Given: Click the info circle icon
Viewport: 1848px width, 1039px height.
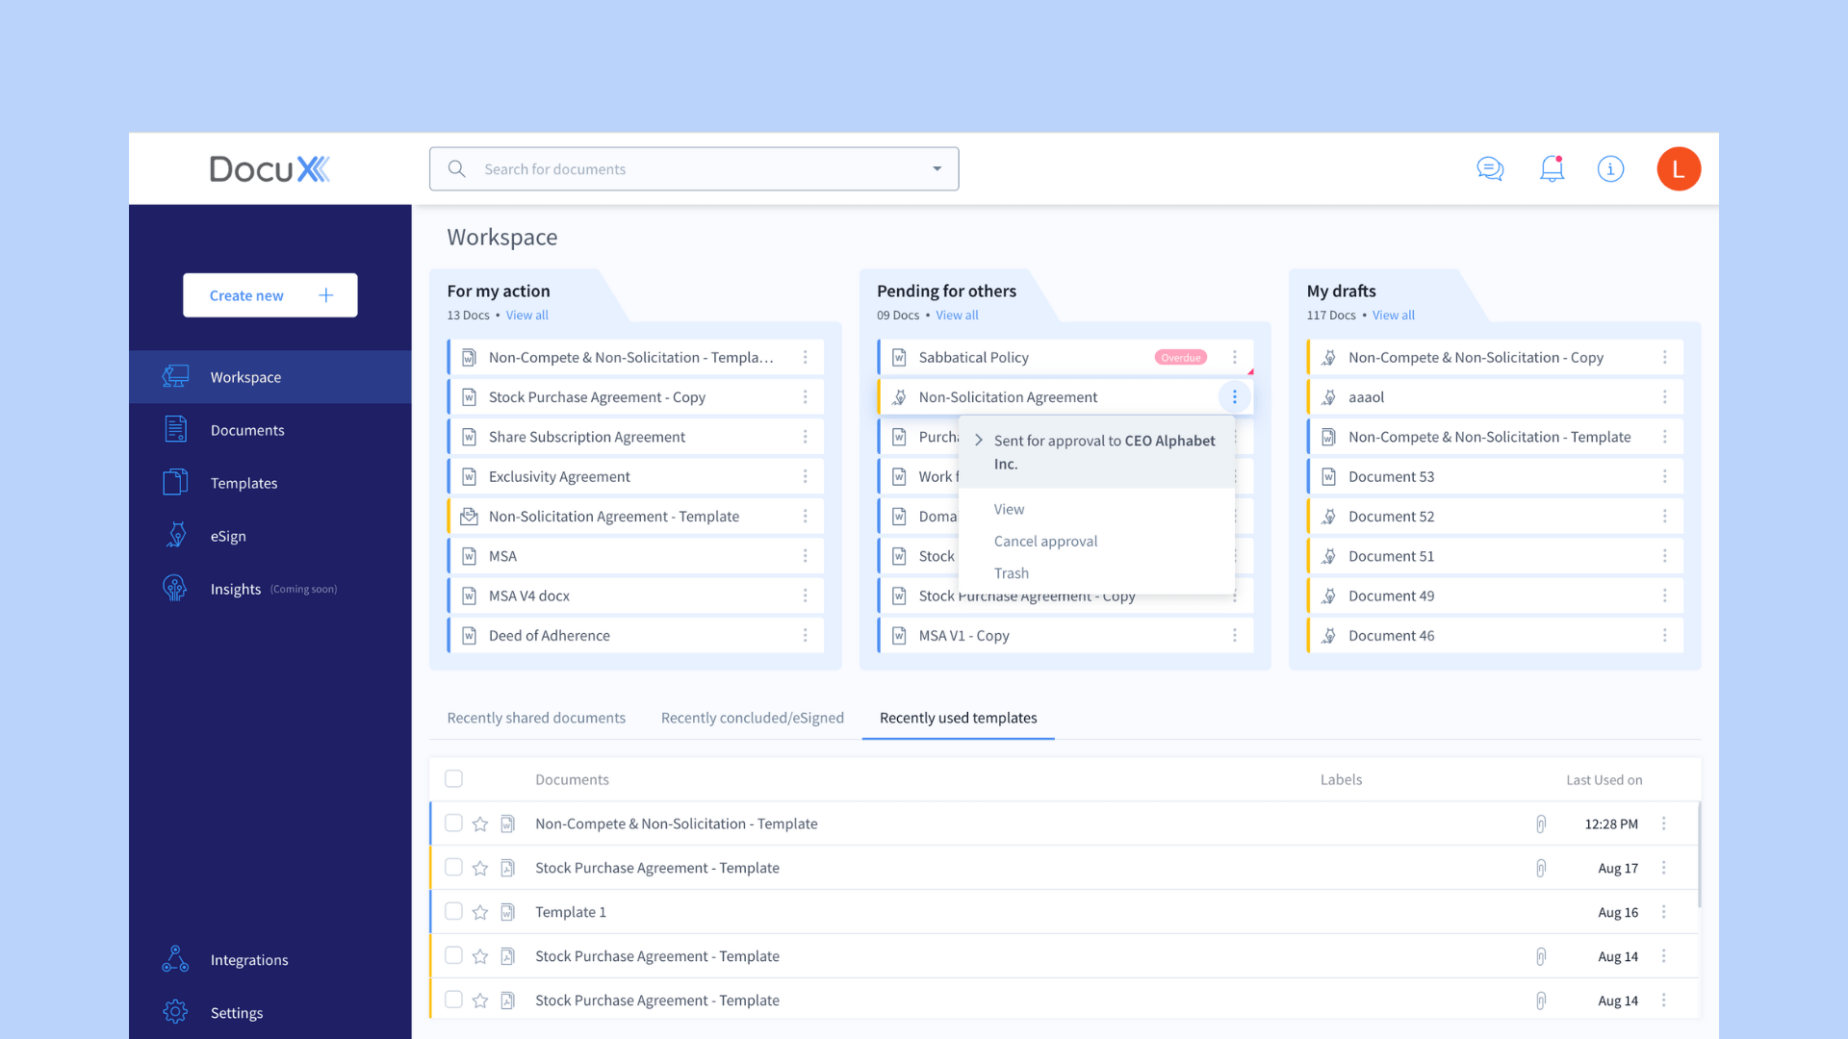Looking at the screenshot, I should coord(1610,169).
